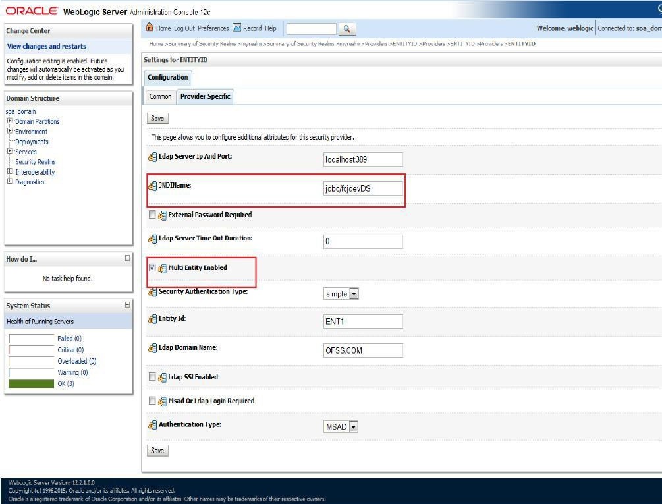
Task: Open Security Realms in Domain Structure
Action: (x=36, y=161)
